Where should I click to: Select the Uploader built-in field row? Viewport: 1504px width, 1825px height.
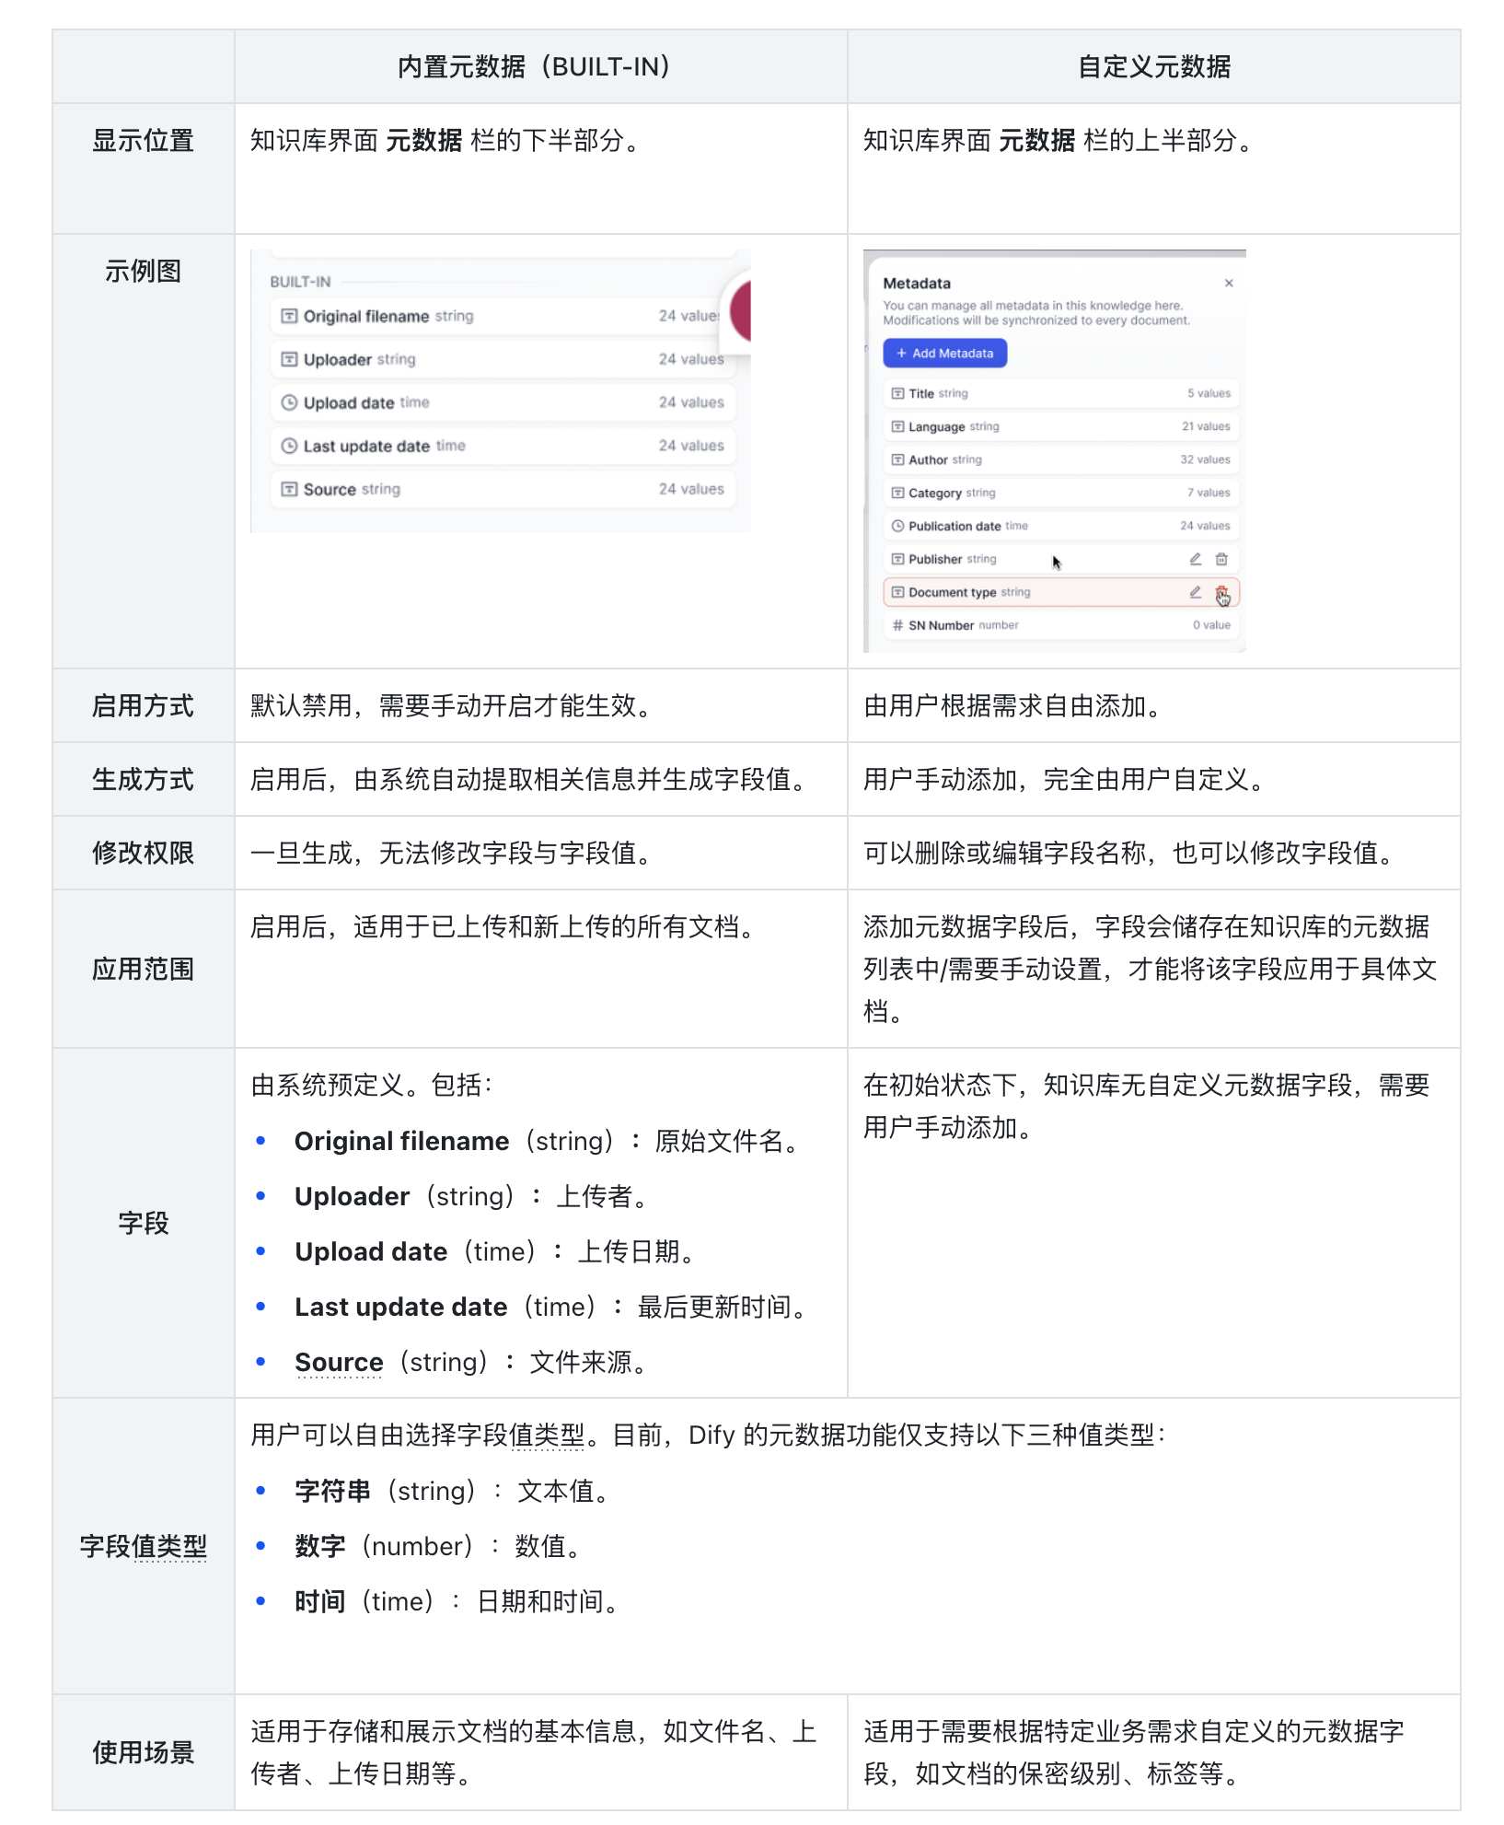(x=503, y=359)
